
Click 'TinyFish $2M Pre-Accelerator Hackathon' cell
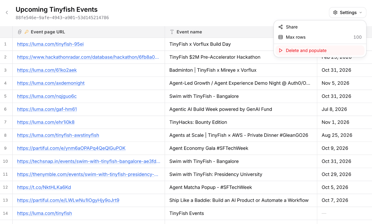(241, 57)
